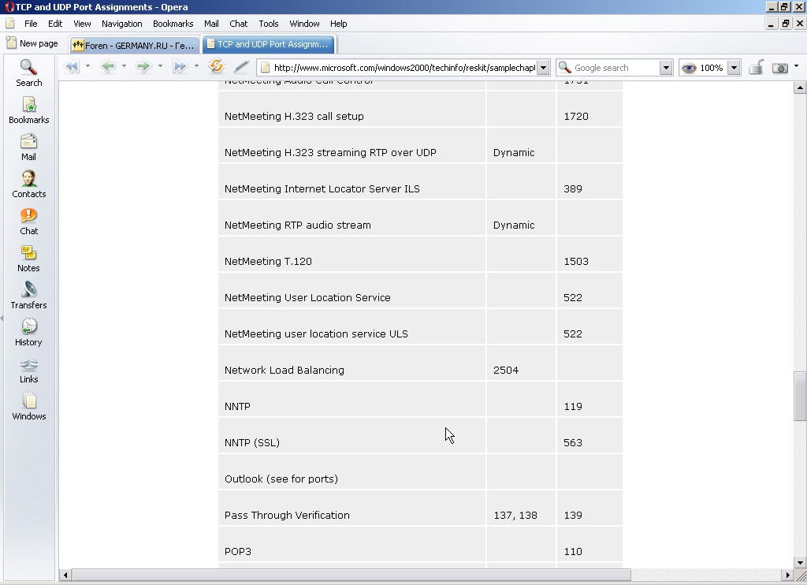The width and height of the screenshot is (807, 585).
Task: Click the New page button
Action: [32, 43]
